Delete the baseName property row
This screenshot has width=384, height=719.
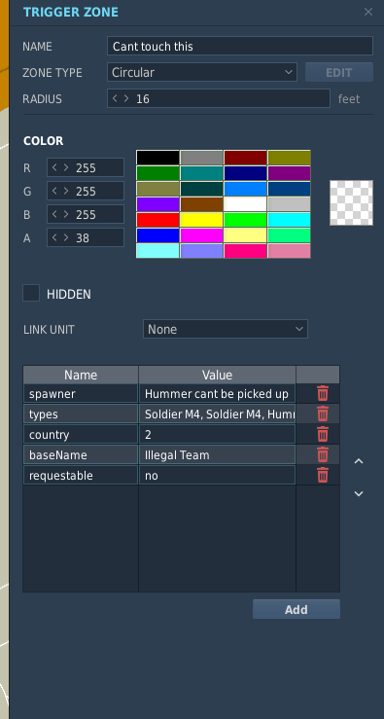pos(323,454)
